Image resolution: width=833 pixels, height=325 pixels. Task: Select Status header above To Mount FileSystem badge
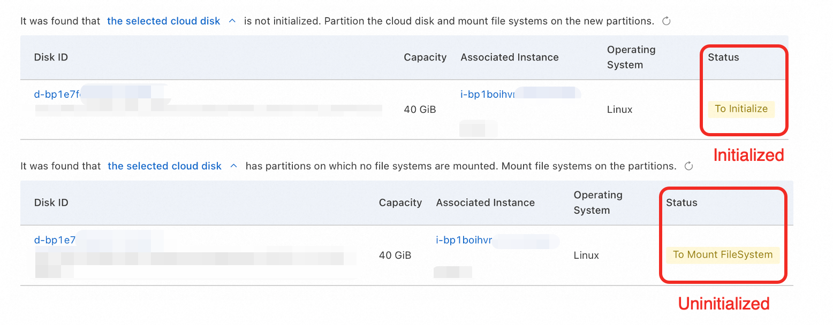pyautogui.click(x=681, y=203)
